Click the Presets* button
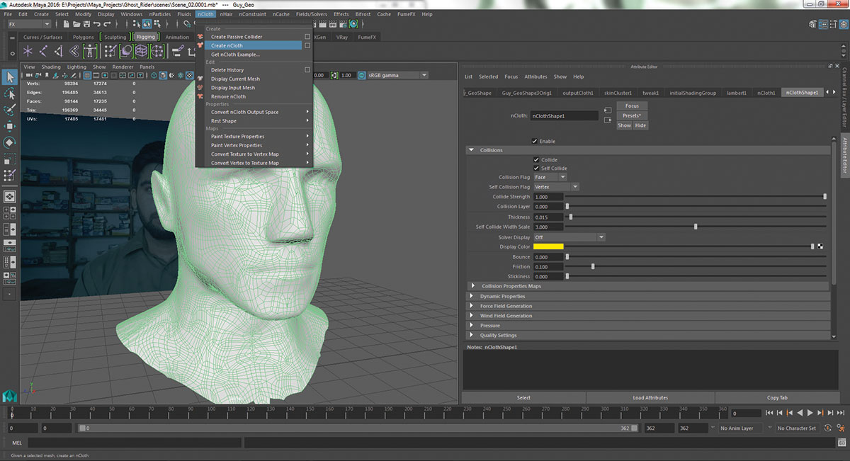The height and width of the screenshot is (461, 850). [x=632, y=115]
